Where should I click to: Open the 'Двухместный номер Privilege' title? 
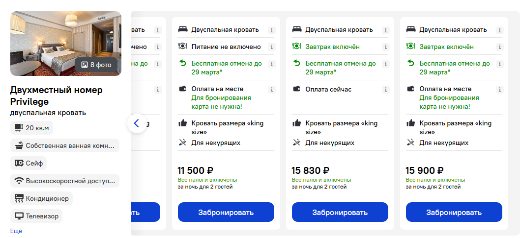57,95
